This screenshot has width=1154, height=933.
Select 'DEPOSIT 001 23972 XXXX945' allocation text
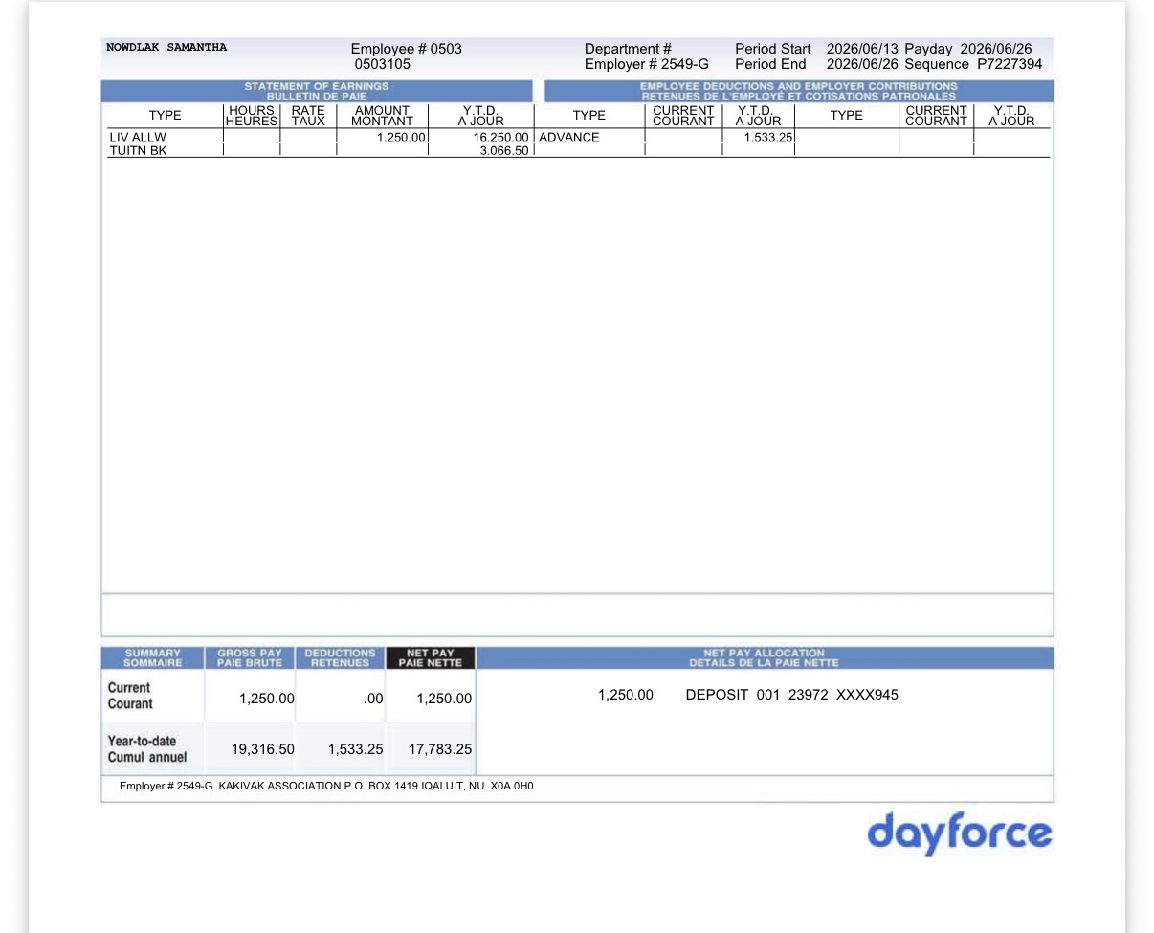click(x=792, y=695)
